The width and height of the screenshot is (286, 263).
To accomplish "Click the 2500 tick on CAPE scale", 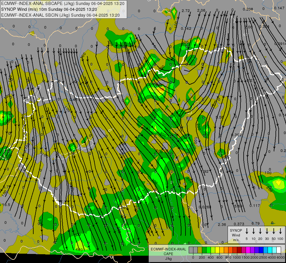I will point(263,257).
